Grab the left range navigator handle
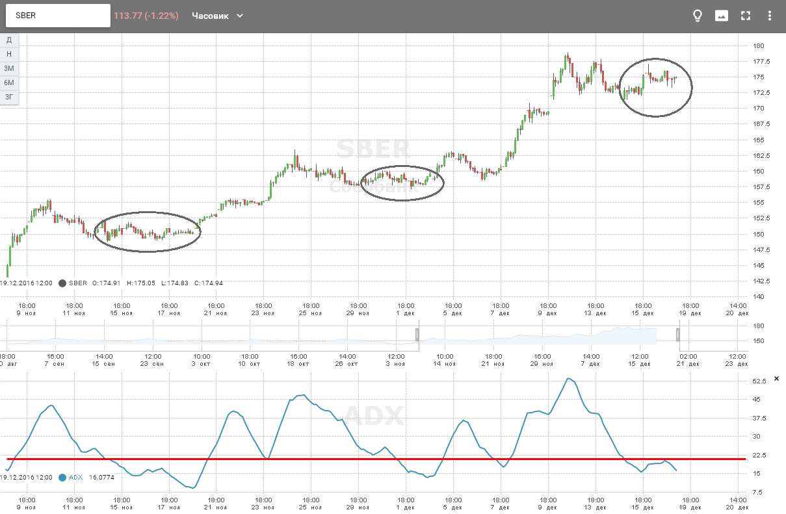The width and height of the screenshot is (786, 514). point(417,335)
